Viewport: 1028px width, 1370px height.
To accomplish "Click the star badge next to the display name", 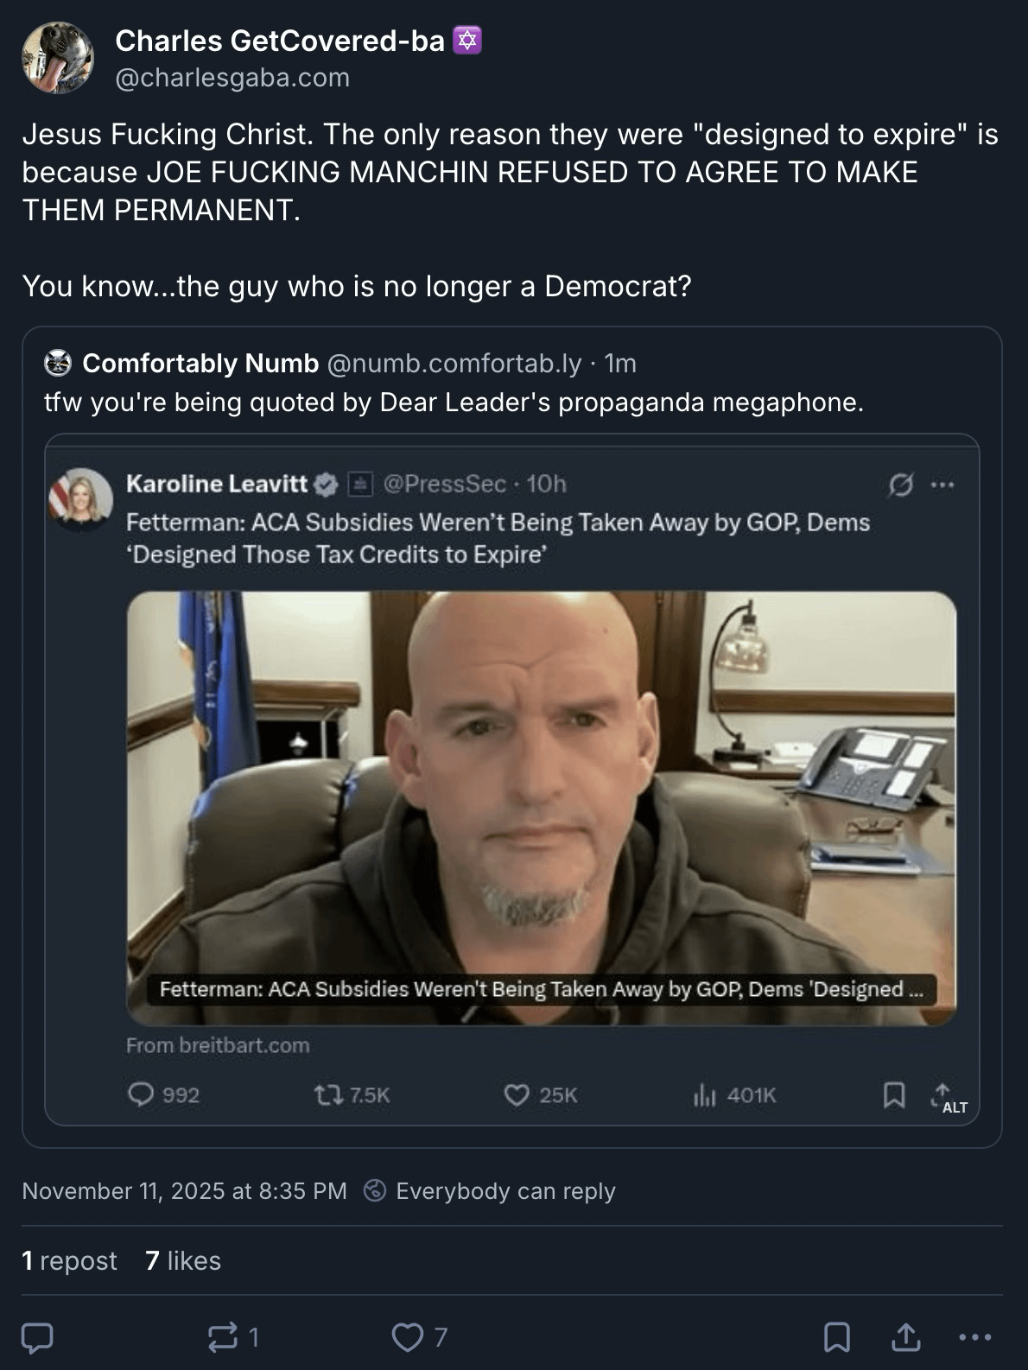I will click(x=467, y=41).
